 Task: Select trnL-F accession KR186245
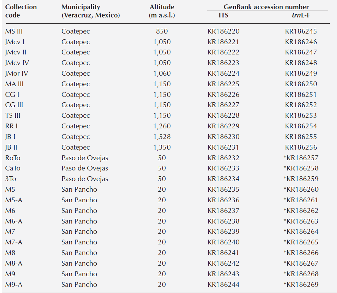tap(301, 31)
